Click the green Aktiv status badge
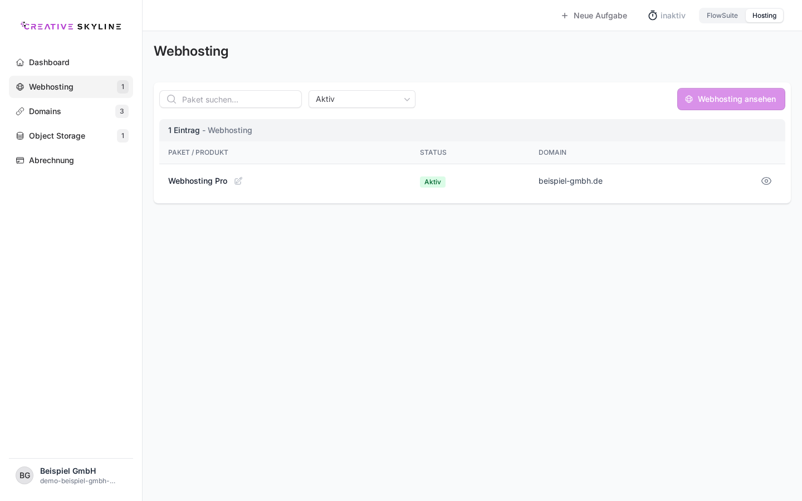The image size is (802, 501). pos(433,182)
